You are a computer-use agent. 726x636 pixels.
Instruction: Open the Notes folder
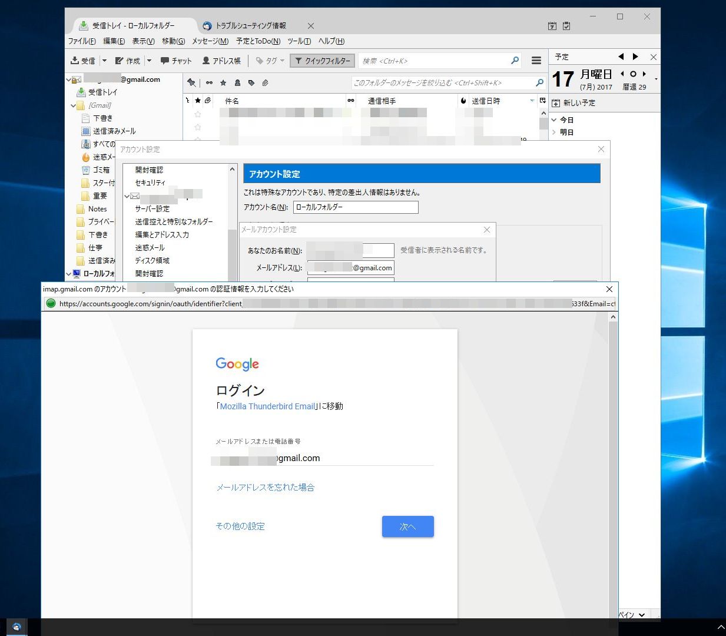(92, 209)
